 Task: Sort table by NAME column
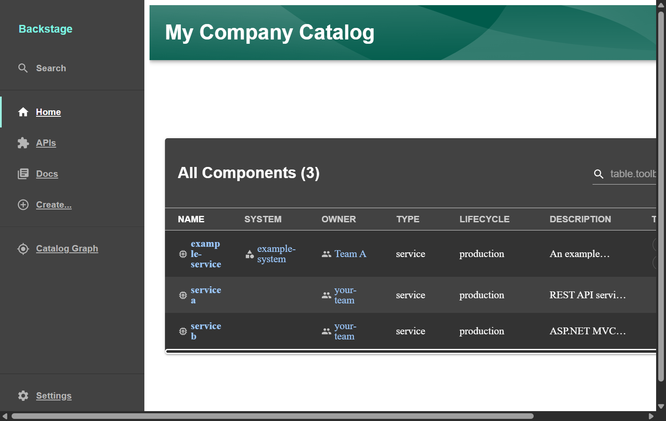pyautogui.click(x=191, y=219)
